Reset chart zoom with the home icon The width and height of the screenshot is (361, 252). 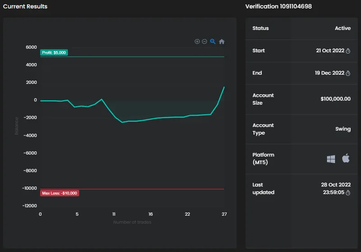(222, 41)
